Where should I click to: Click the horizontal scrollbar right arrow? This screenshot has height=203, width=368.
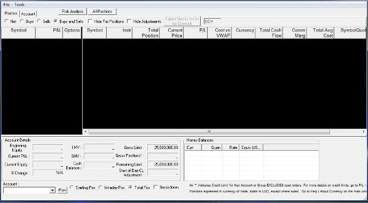(364, 132)
